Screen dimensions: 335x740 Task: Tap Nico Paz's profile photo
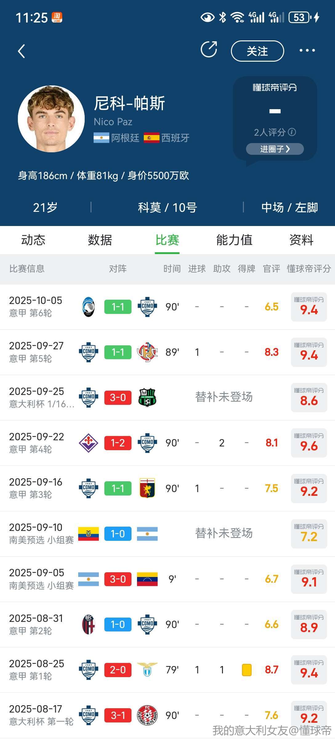point(51,119)
